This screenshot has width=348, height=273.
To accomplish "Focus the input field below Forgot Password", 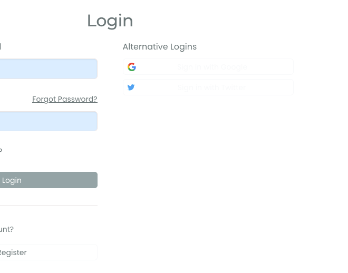I will (x=49, y=122).
